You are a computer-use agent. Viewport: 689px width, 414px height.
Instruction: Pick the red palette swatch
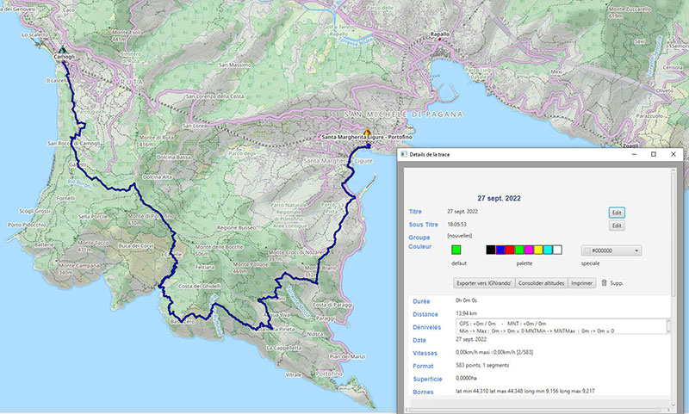coord(510,250)
